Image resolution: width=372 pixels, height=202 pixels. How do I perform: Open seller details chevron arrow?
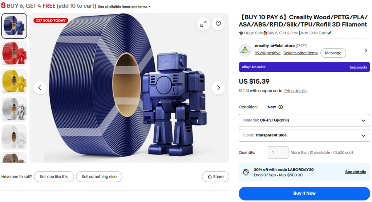[366, 50]
